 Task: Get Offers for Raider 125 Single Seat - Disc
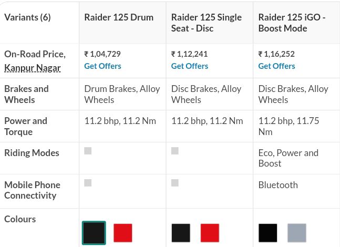190,66
